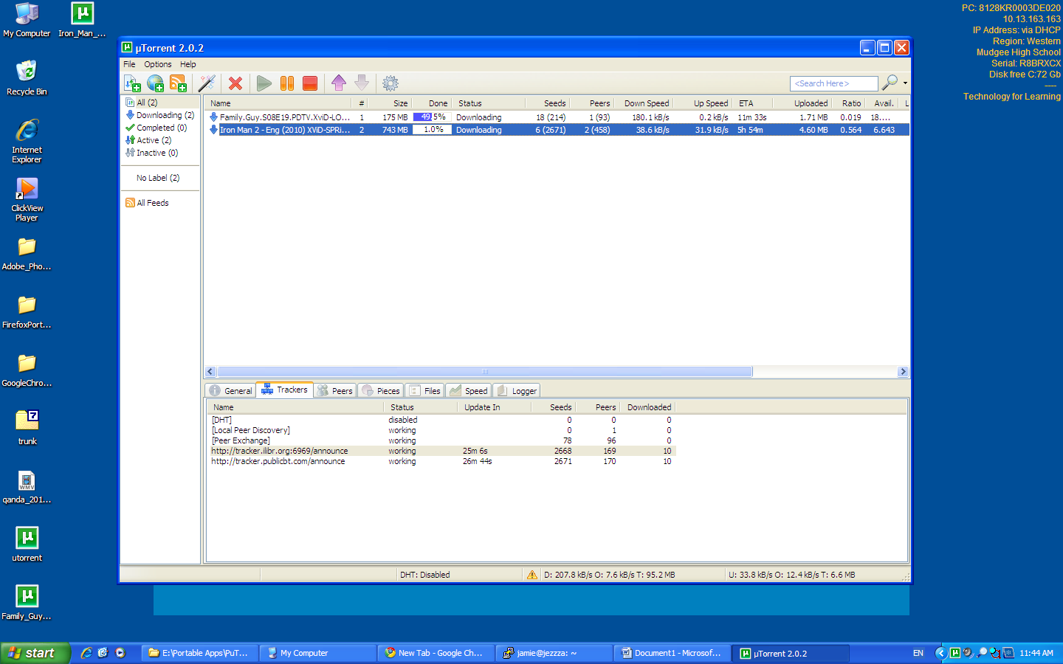Sort torrents by the Status column header

click(488, 103)
